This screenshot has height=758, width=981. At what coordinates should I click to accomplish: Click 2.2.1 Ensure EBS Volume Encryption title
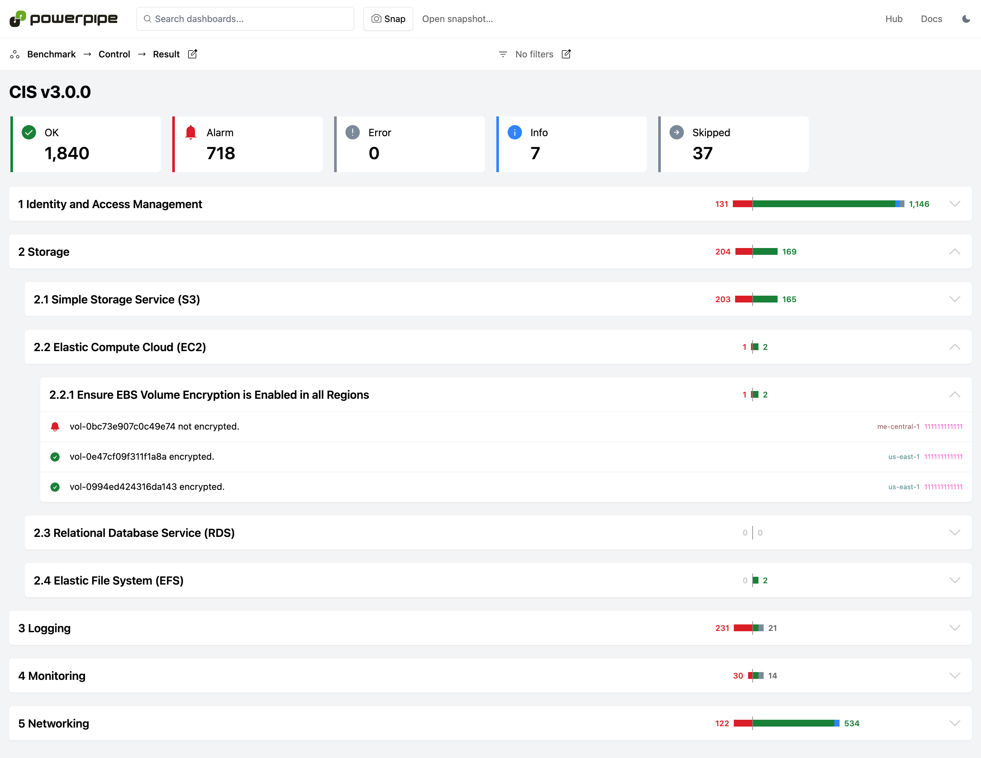click(209, 395)
